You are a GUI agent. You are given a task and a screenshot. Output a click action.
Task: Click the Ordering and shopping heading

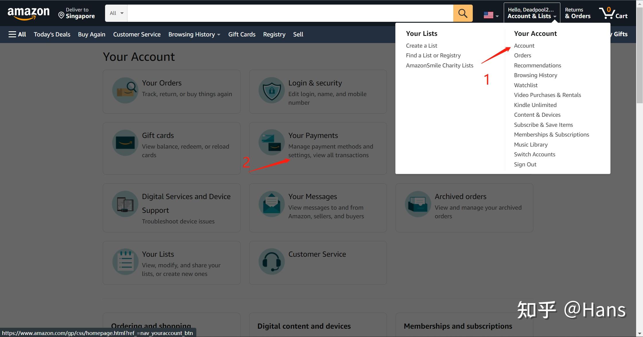click(x=151, y=326)
